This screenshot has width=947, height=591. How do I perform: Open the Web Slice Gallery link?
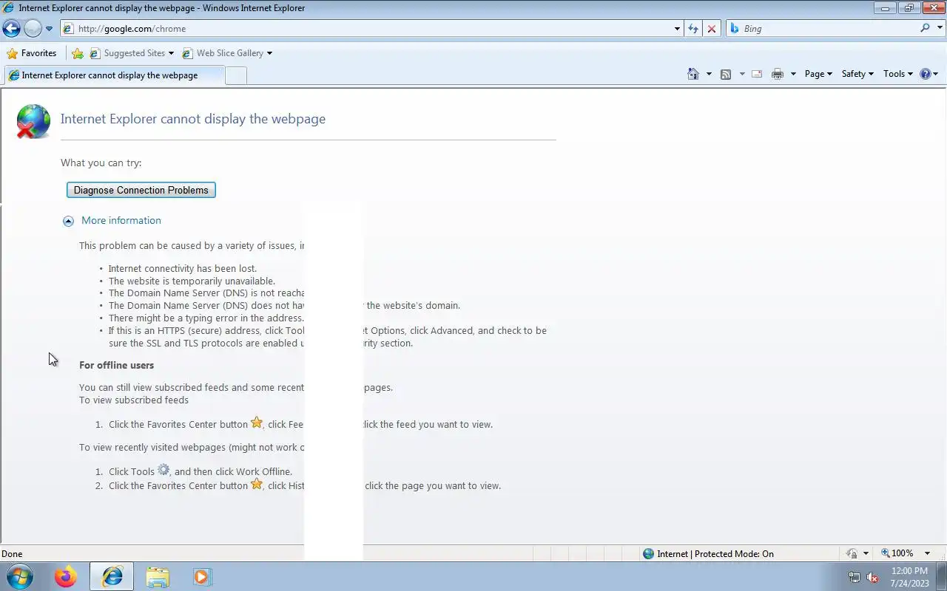pos(227,53)
